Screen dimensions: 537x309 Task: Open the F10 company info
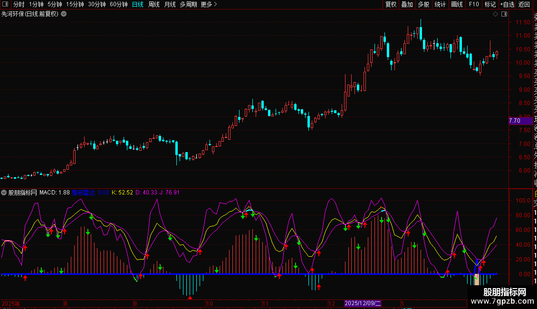click(474, 4)
